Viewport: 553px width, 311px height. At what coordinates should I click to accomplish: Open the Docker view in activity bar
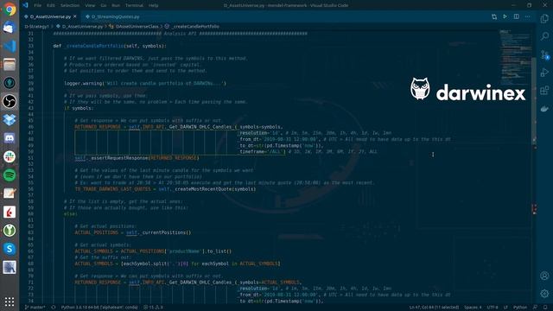click(x=544, y=109)
